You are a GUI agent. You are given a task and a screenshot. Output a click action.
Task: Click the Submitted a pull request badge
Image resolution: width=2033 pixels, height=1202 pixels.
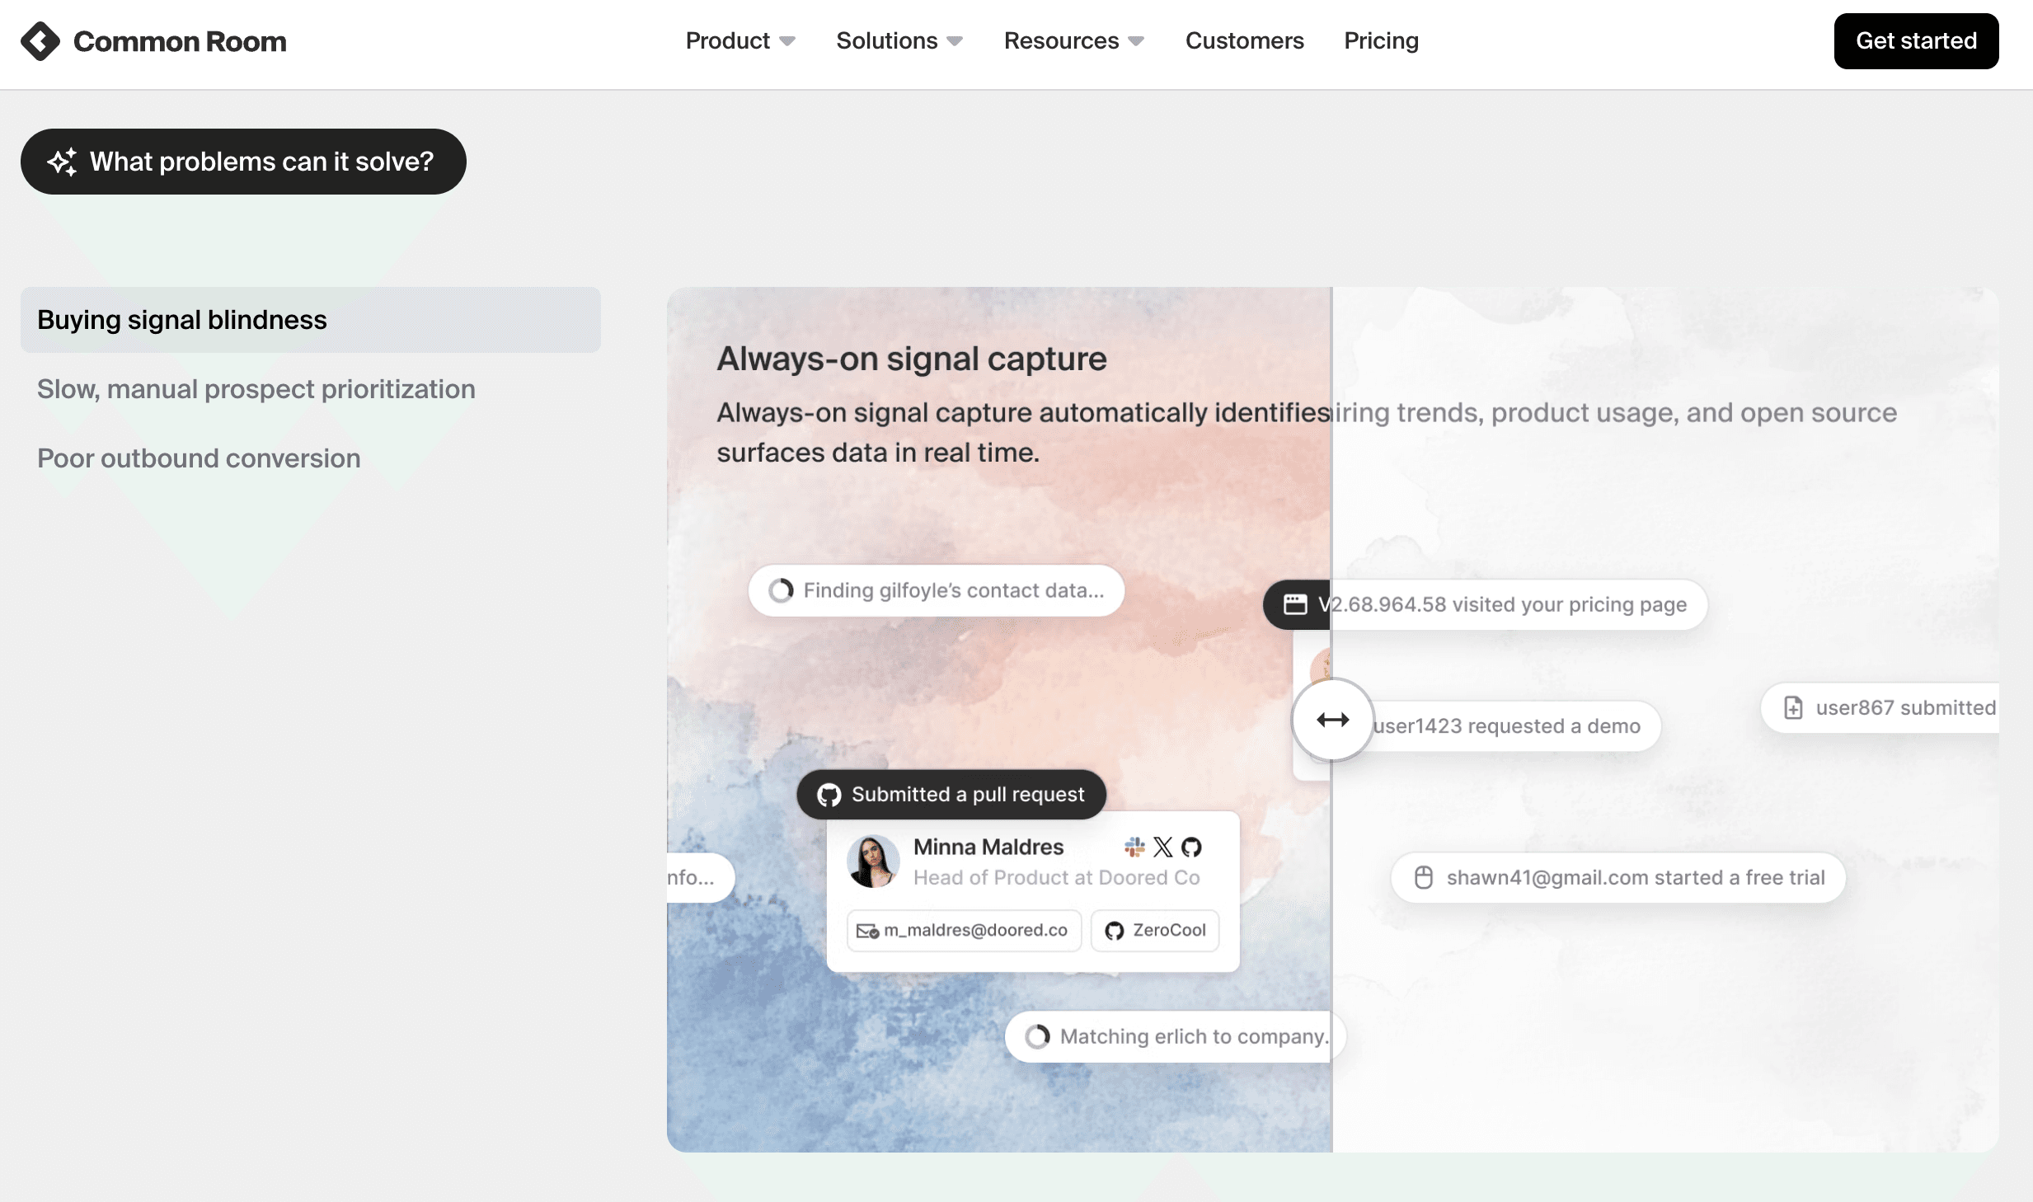tap(951, 795)
